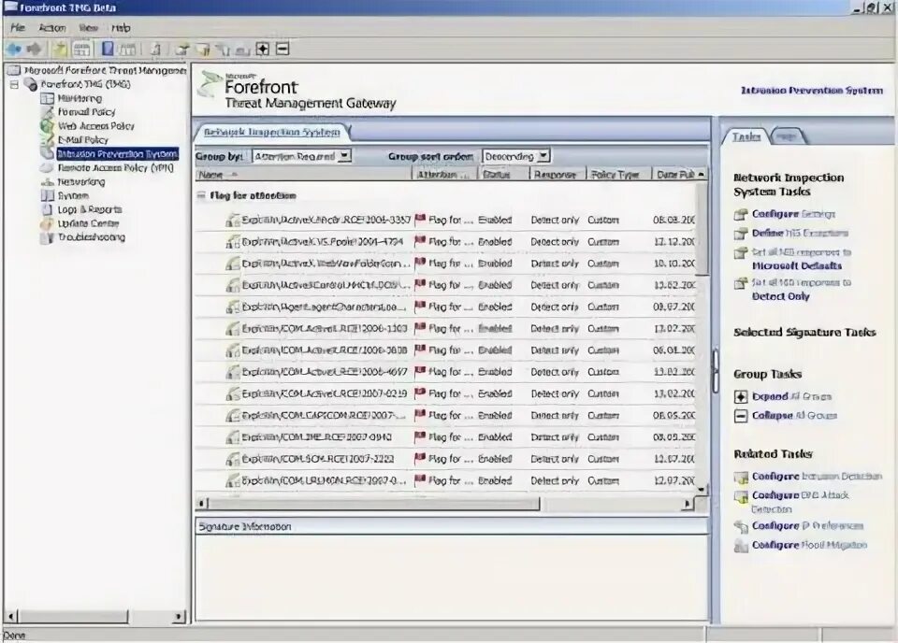Sort by the Name column header
Image resolution: width=898 pixels, height=643 pixels.
pos(303,175)
